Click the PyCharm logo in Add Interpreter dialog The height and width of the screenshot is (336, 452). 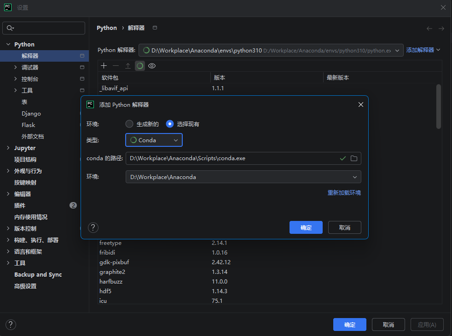coord(90,104)
